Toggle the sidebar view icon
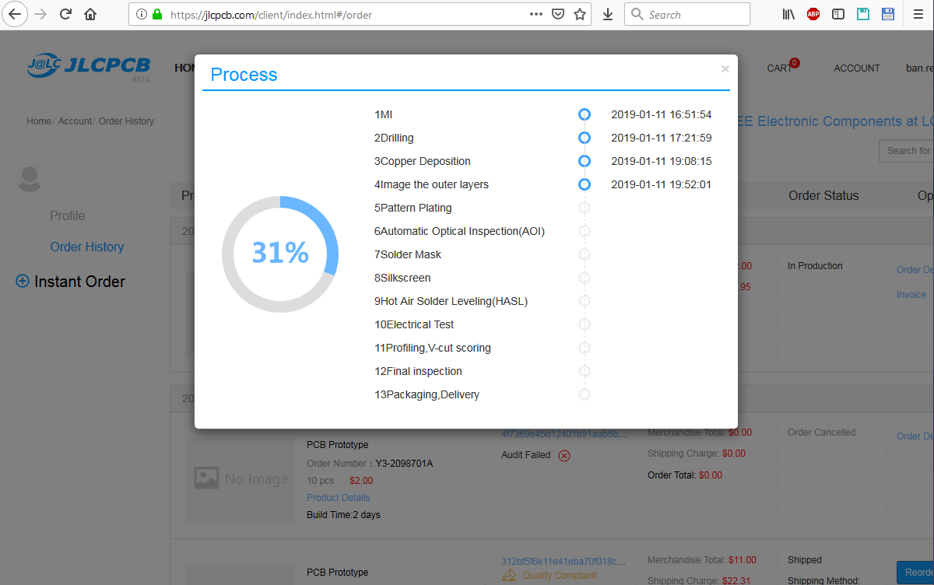934x585 pixels. click(838, 14)
